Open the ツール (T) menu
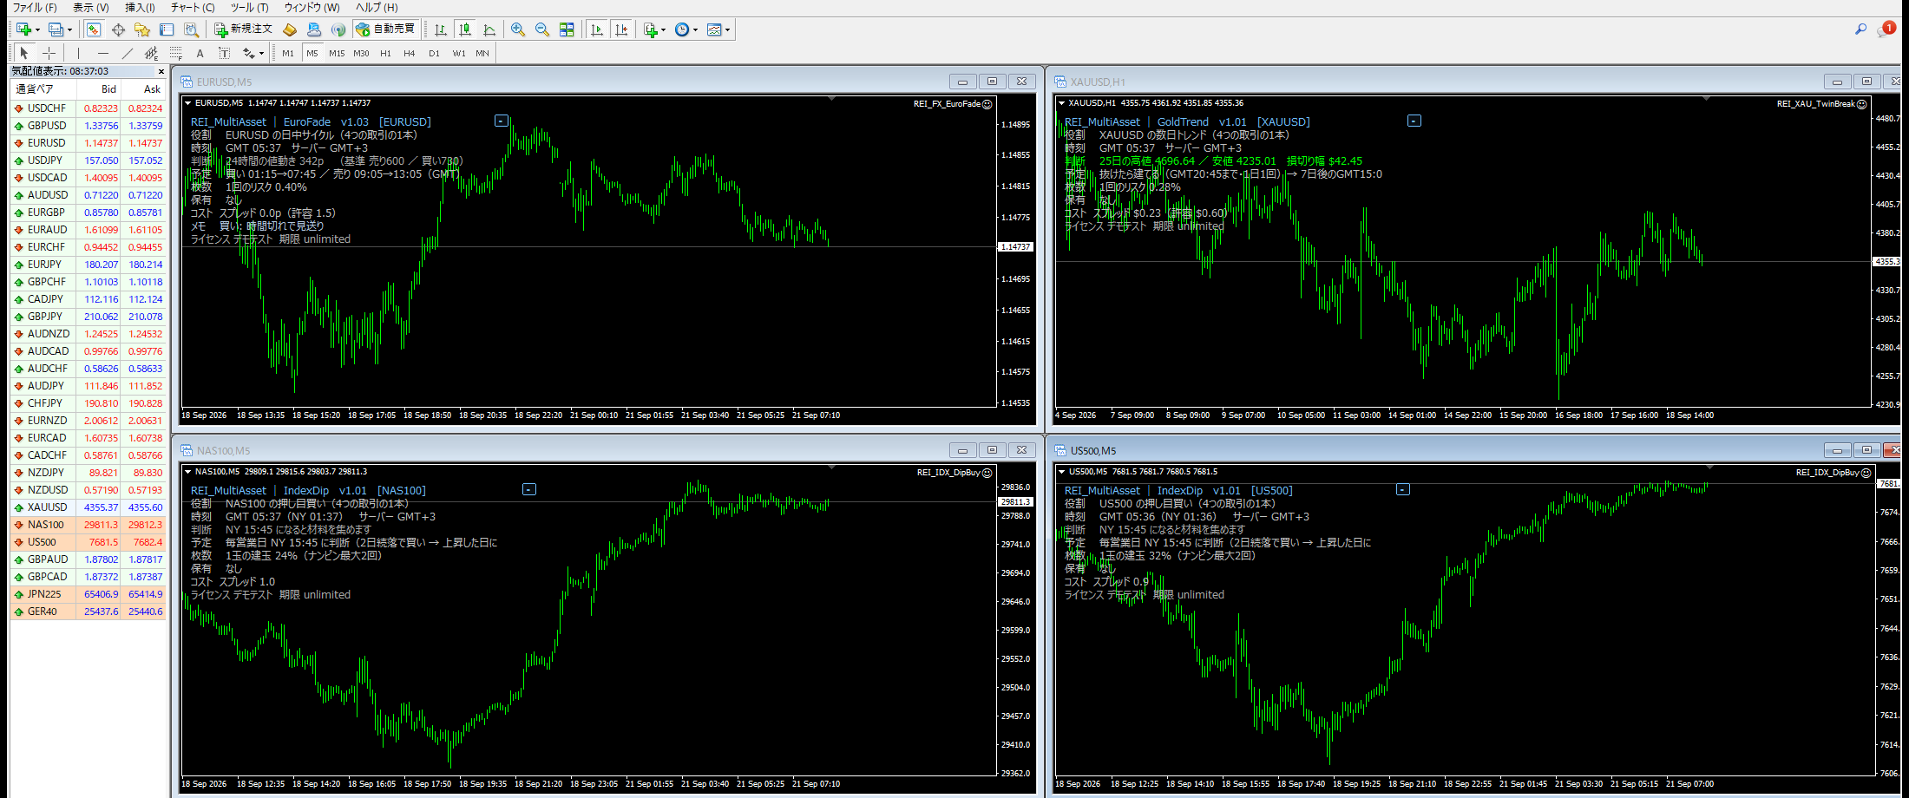The height and width of the screenshot is (798, 1909). [x=250, y=8]
